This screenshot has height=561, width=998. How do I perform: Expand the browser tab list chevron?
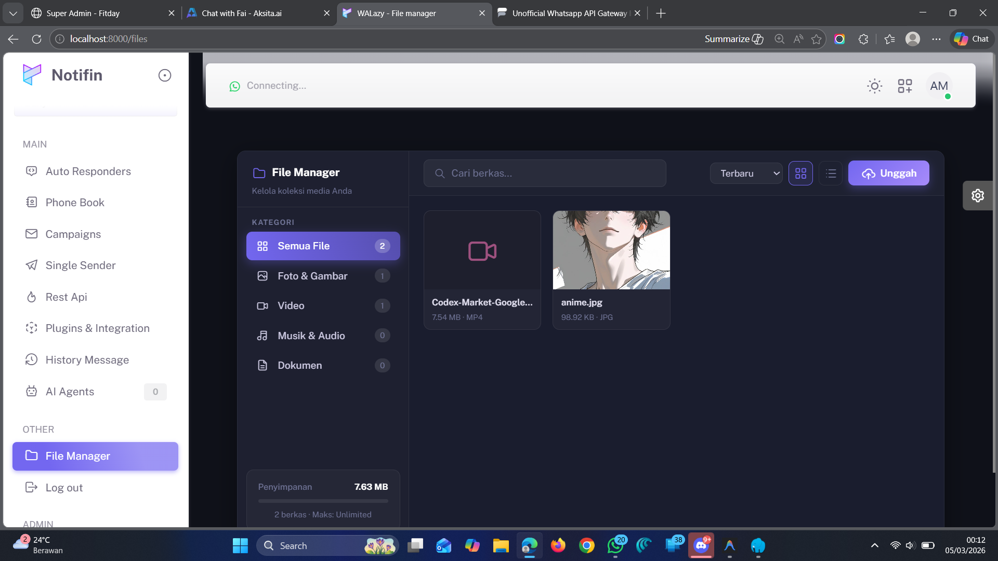tap(13, 14)
